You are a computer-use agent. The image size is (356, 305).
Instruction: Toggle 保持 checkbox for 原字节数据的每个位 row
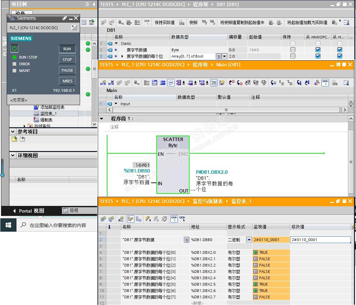[293, 56]
